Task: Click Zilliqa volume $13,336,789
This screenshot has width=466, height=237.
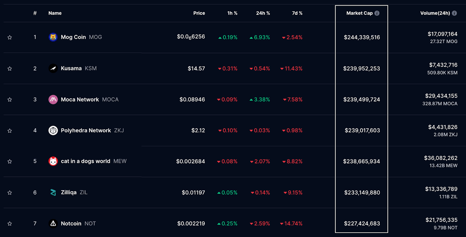Action: [x=441, y=189]
